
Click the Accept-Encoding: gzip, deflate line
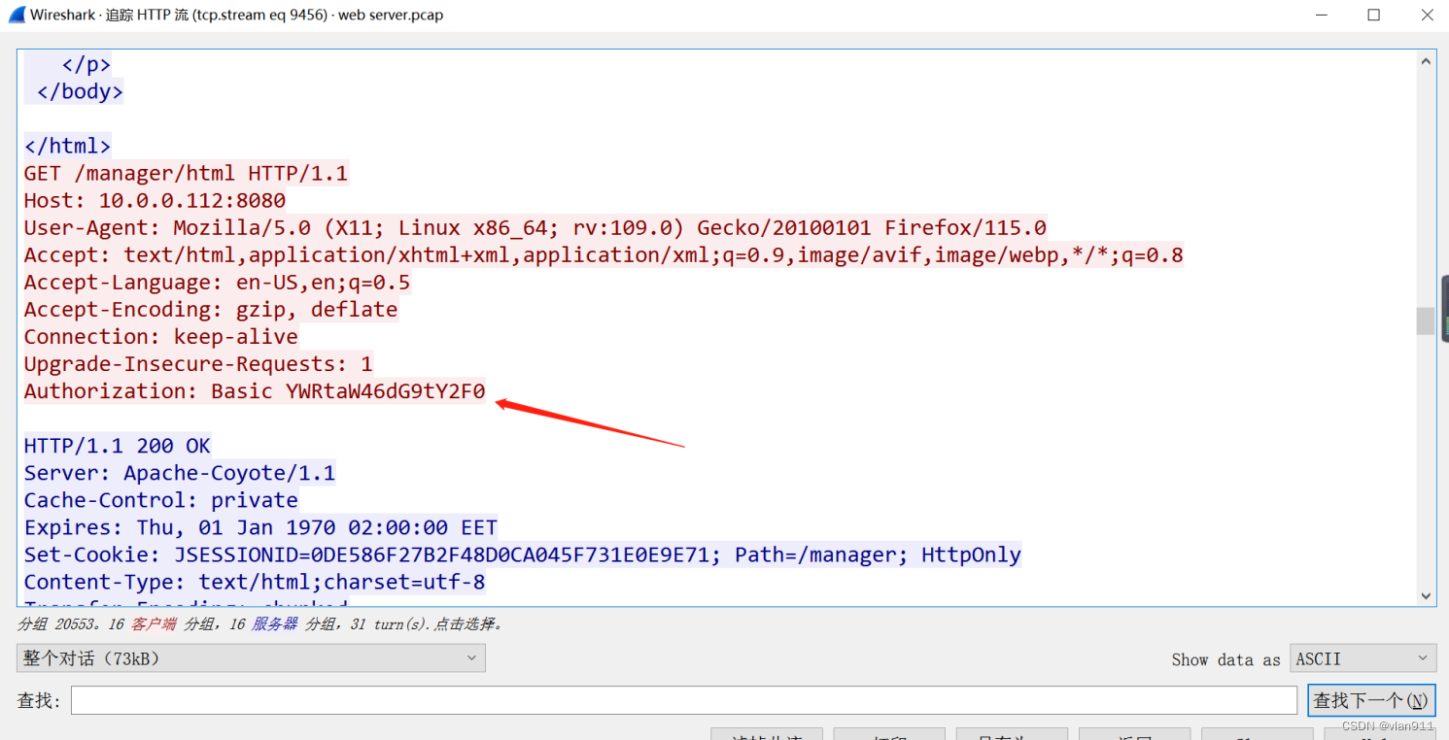[211, 310]
